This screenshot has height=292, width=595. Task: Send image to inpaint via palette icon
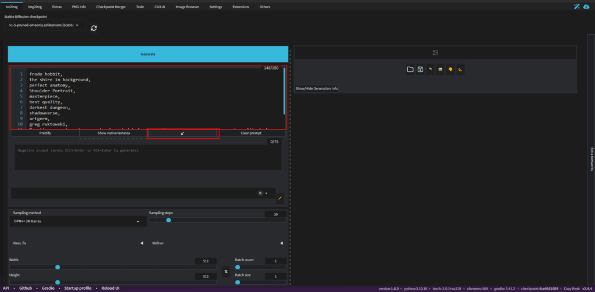tap(450, 70)
